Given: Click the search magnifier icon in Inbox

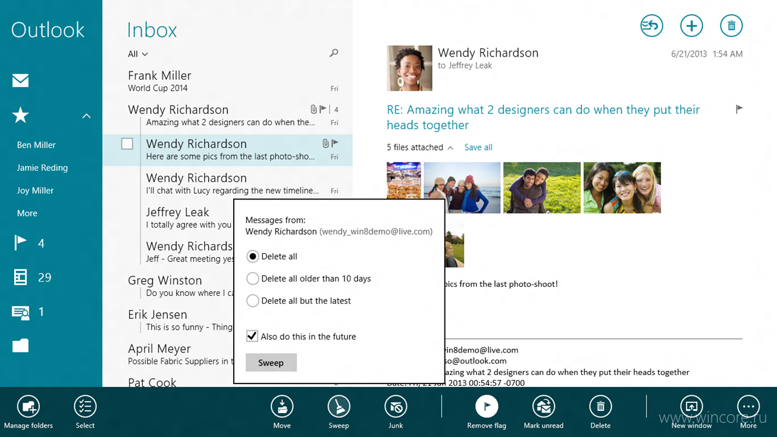Looking at the screenshot, I should 334,53.
